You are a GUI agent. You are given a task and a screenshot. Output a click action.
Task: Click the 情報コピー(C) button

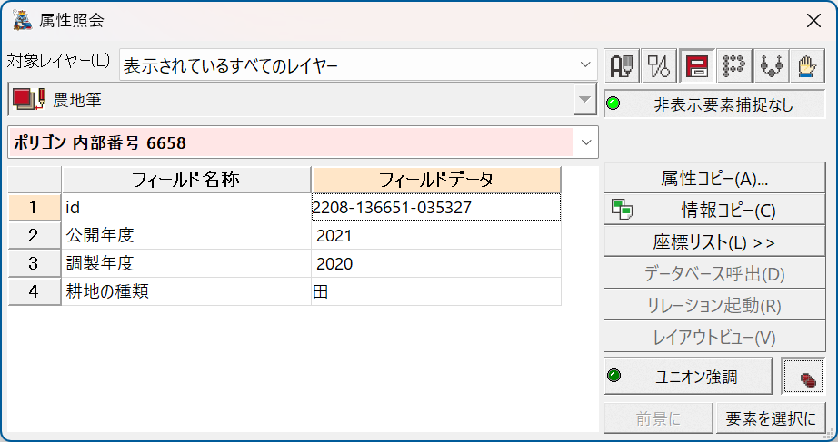pyautogui.click(x=714, y=210)
